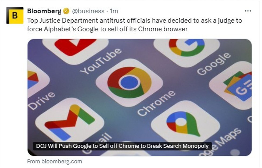The width and height of the screenshot is (262, 168).
Task: Click the Bloomberg profile avatar
Action: tap(15, 16)
